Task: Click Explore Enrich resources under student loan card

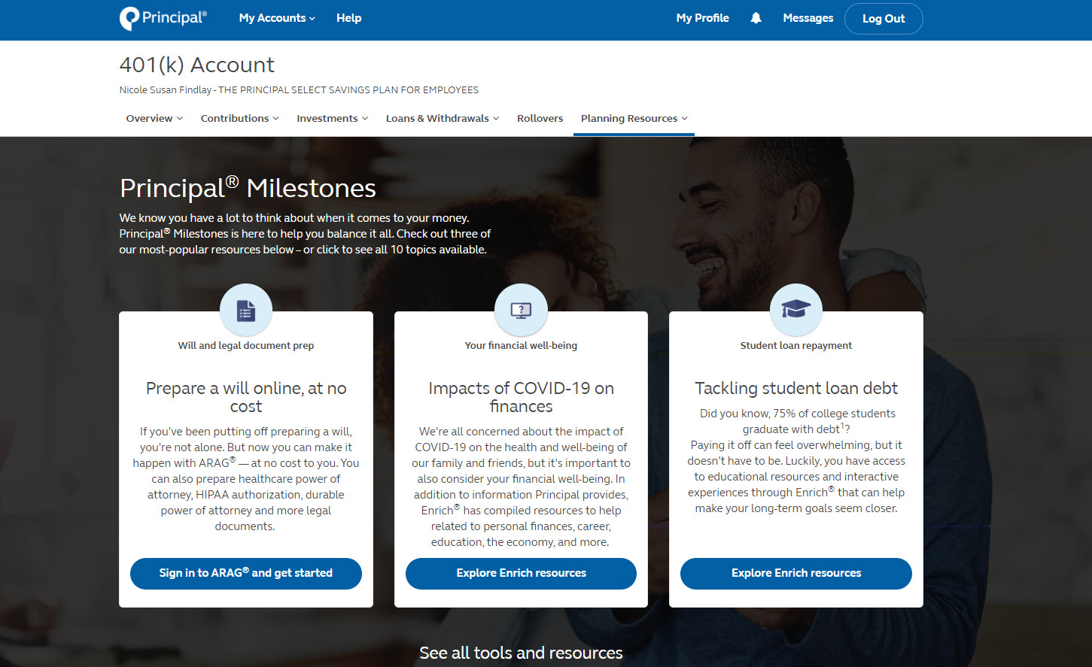Action: coord(795,573)
